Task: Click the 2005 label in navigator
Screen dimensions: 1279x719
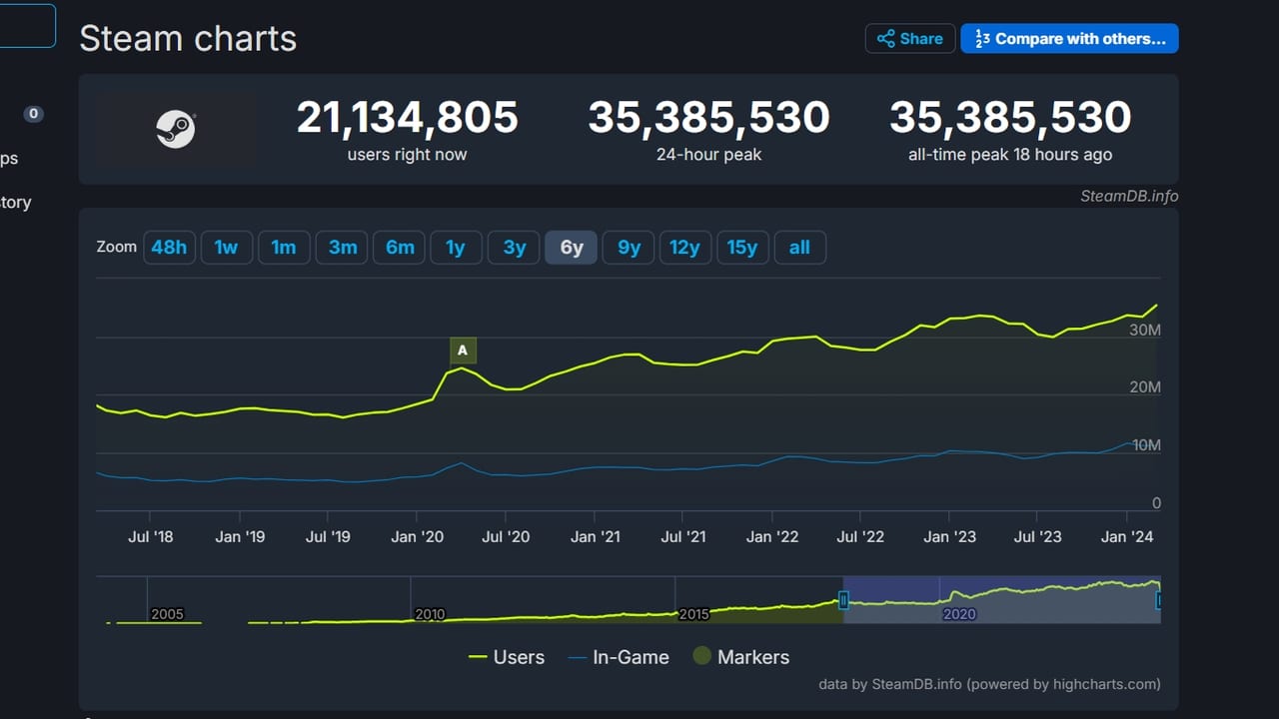Action: tap(167, 614)
